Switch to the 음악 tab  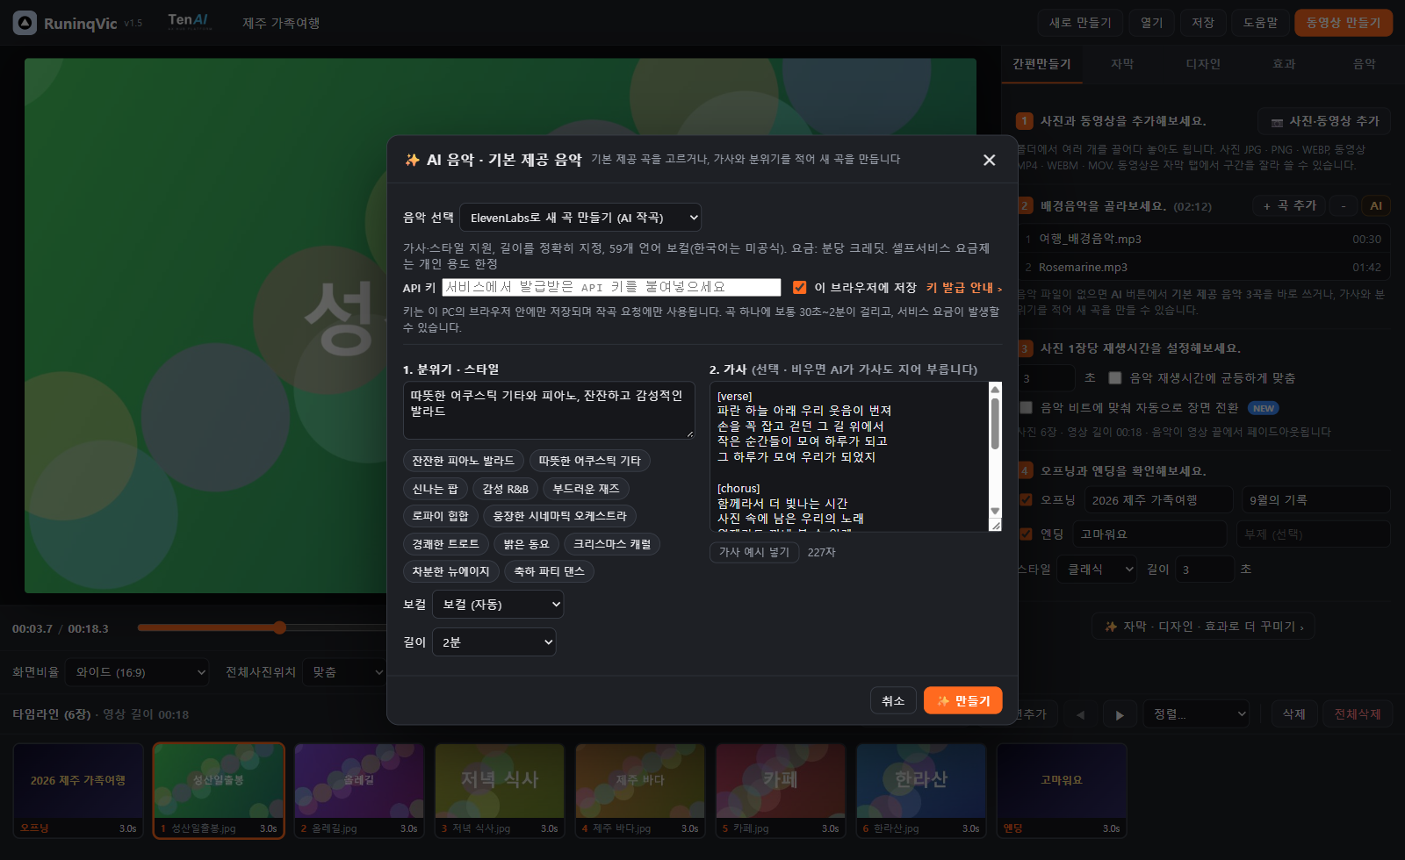click(x=1365, y=64)
